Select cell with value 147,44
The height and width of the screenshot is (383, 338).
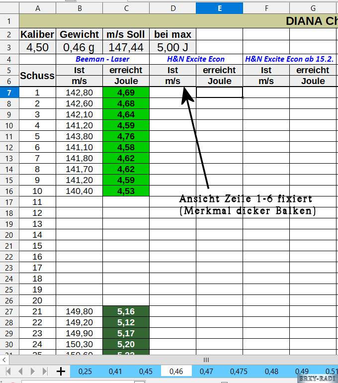(x=126, y=47)
